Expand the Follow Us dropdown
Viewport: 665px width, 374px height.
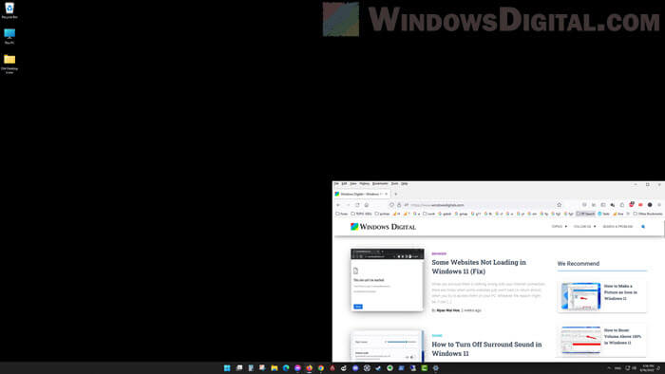coord(584,227)
